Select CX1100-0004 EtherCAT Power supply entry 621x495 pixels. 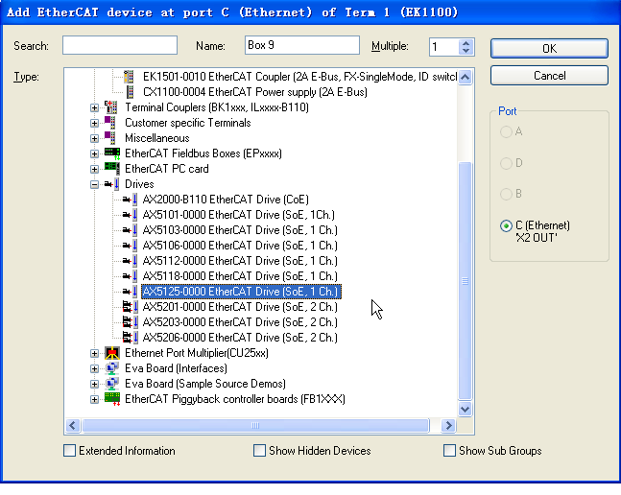[x=255, y=92]
